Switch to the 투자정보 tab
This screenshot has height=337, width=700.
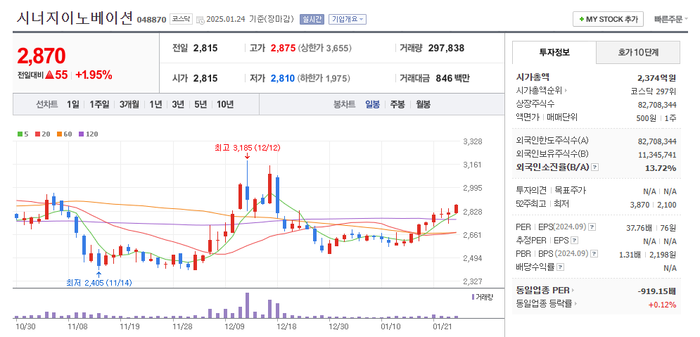click(x=554, y=52)
